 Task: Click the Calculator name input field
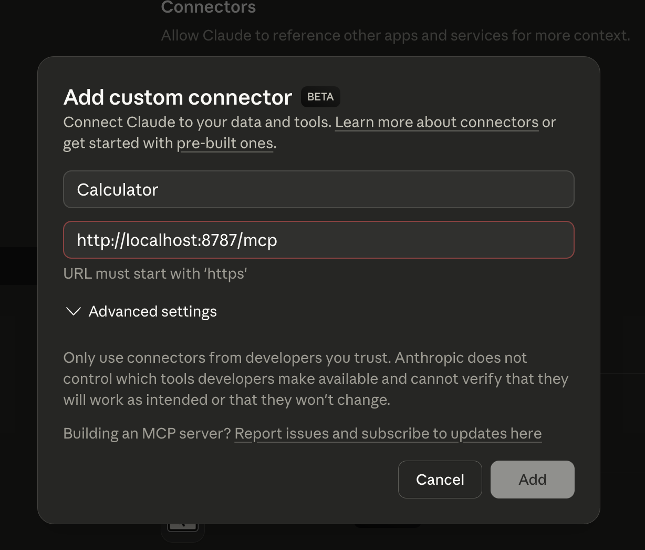point(318,189)
